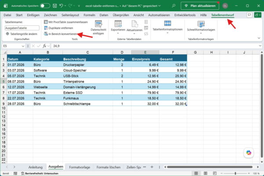Click the horizontal scrollbar

click(x=209, y=167)
